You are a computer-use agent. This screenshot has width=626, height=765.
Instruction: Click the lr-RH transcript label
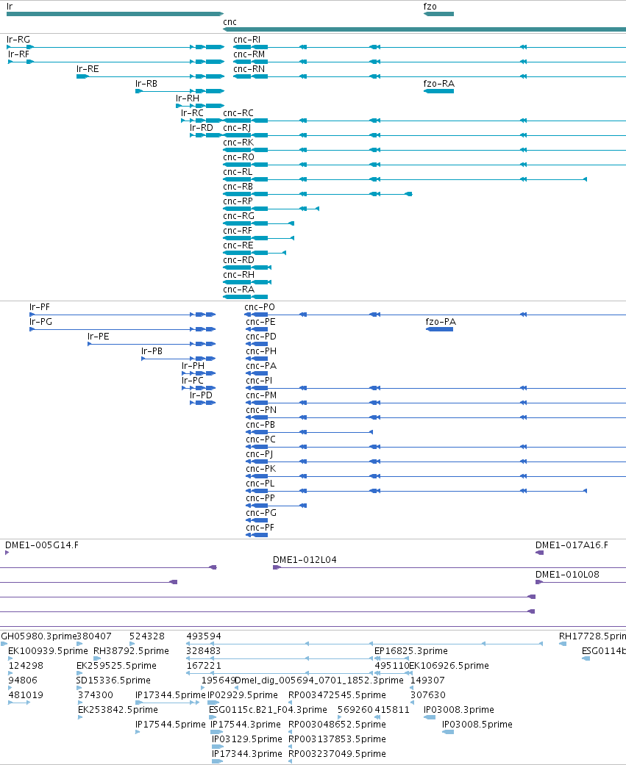(188, 98)
